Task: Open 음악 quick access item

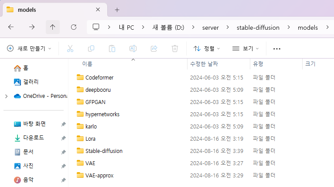Action: click(24, 180)
